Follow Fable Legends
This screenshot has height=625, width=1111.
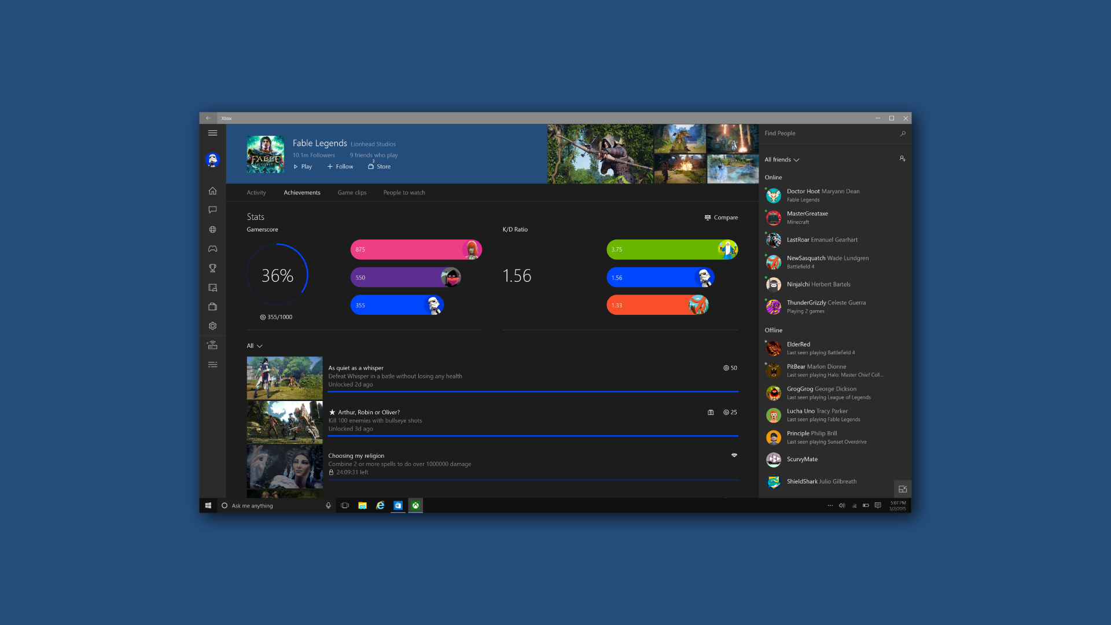pyautogui.click(x=340, y=167)
